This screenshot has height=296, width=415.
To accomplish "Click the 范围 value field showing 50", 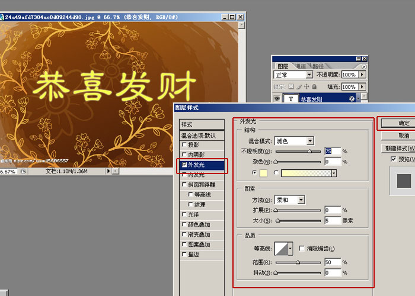I will pyautogui.click(x=333, y=262).
